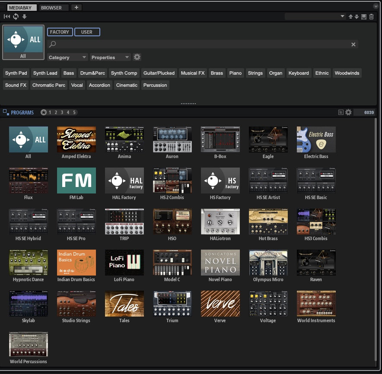This screenshot has width=382, height=374.
Task: Filter by Cinematic category tag
Action: [127, 85]
